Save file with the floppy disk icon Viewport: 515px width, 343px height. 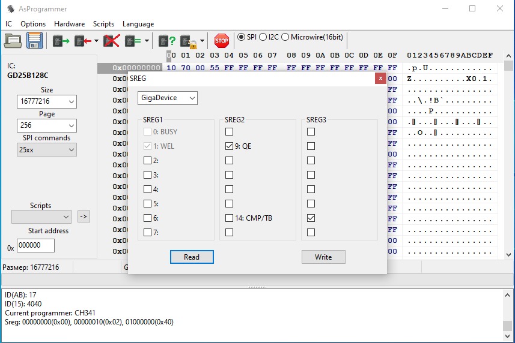[x=34, y=41]
